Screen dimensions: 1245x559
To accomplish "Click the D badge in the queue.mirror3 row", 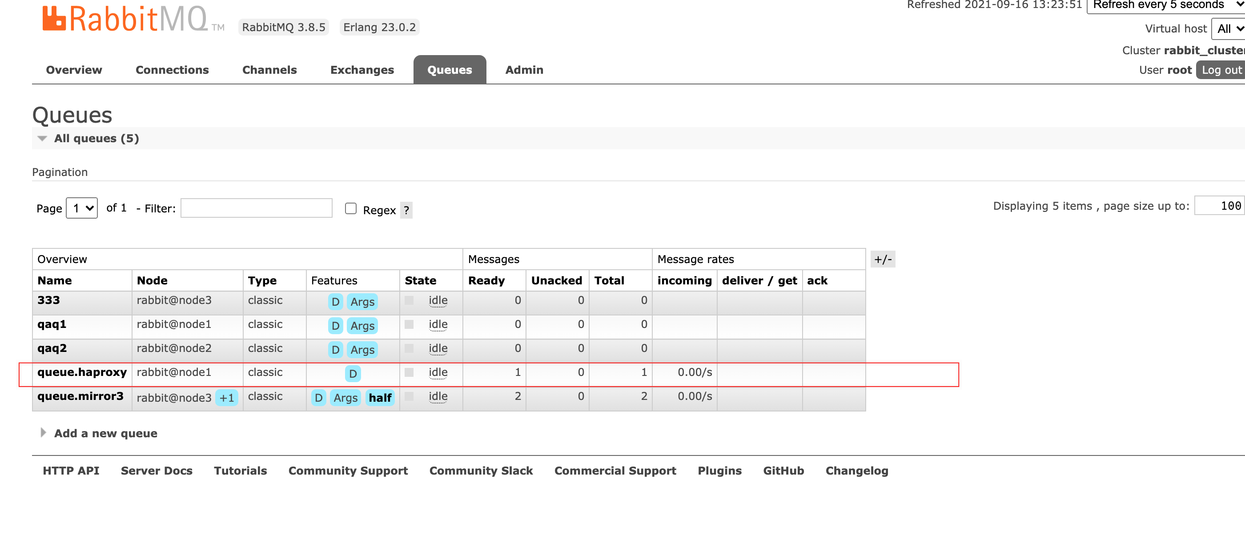I will [x=318, y=398].
